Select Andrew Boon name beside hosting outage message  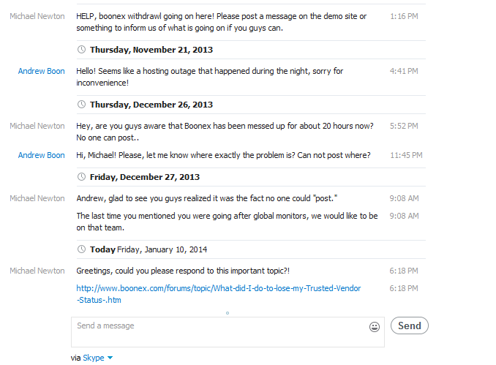[41, 72]
